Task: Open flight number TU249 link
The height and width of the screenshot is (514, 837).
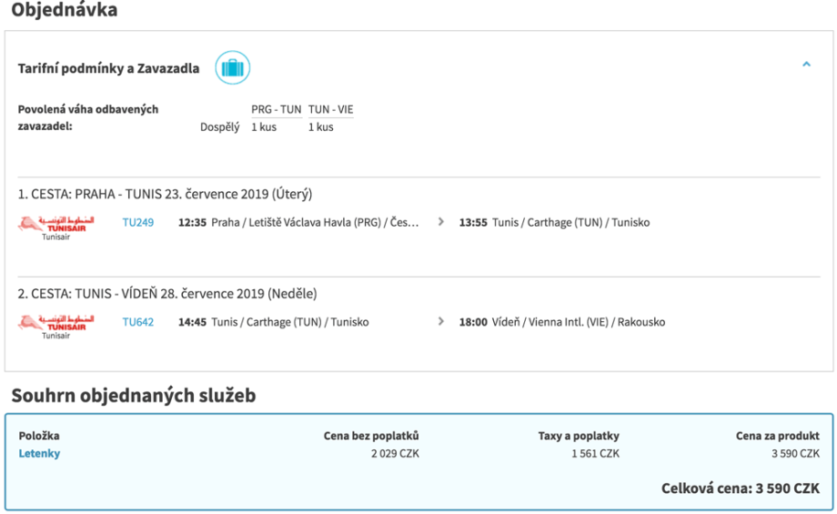Action: pos(138,222)
